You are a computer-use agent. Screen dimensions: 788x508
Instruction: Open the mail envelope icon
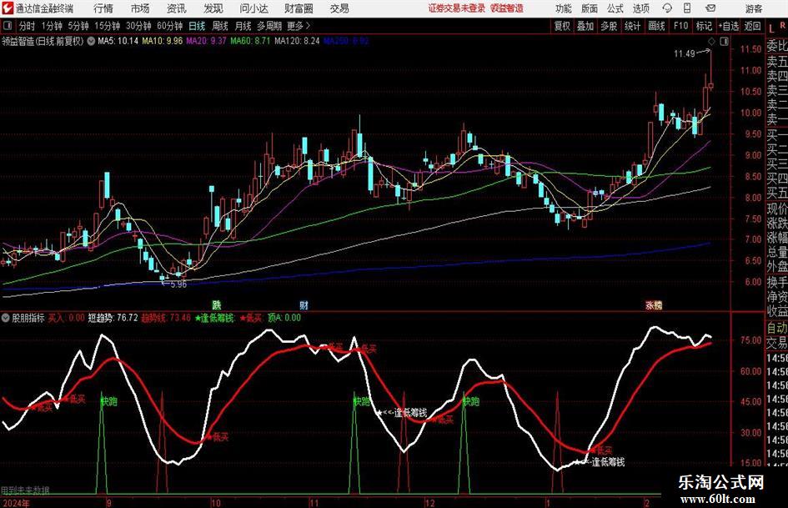pyautogui.click(x=710, y=8)
